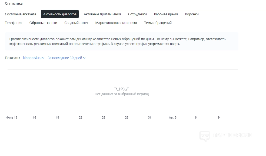Select the Активность диалогов tab
The image size is (266, 156).
(60, 14)
